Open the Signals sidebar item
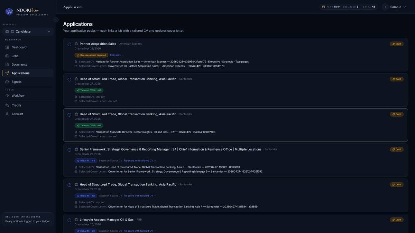The width and height of the screenshot is (415, 233). click(28, 82)
